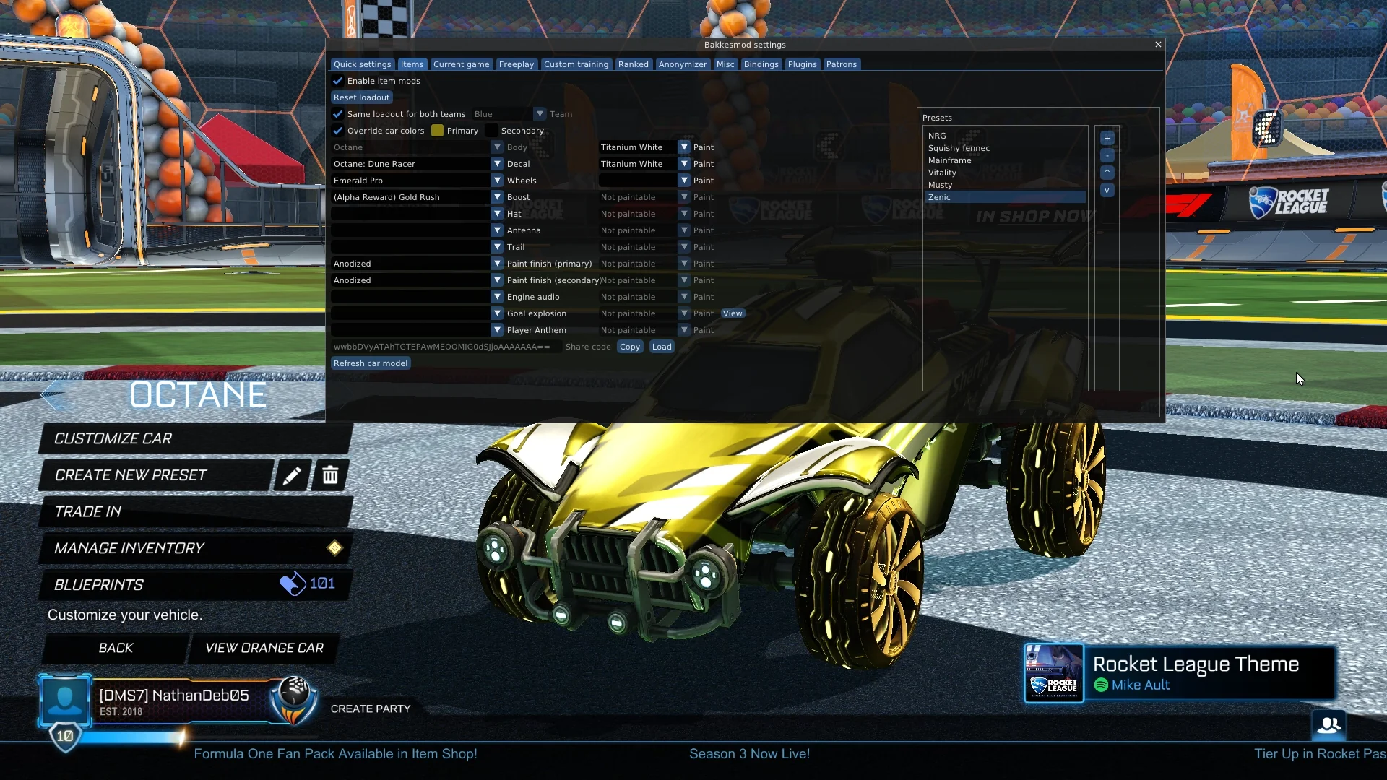
Task: Open the Plugins tab
Action: pyautogui.click(x=802, y=64)
